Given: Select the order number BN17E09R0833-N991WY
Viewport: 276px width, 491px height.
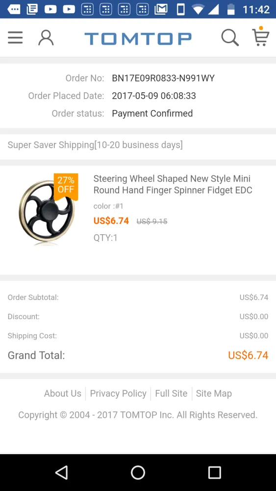Looking at the screenshot, I should 163,78.
